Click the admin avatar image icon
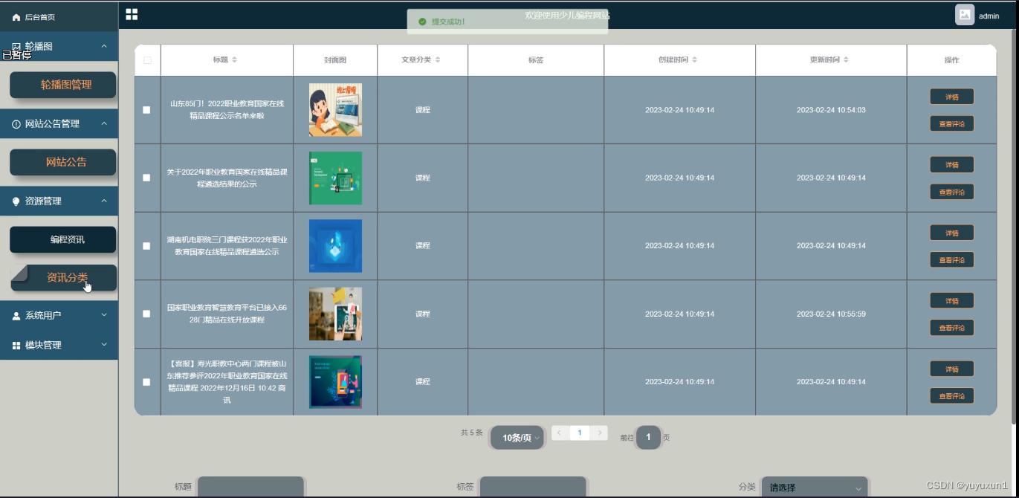This screenshot has height=498, width=1019. [x=965, y=15]
